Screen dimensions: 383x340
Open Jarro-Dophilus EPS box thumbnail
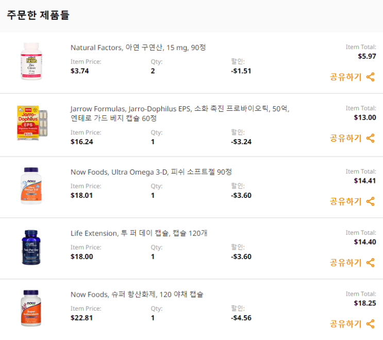tap(32, 123)
